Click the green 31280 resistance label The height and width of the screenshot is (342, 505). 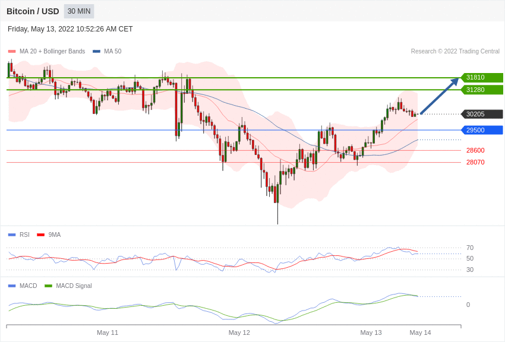coord(482,90)
